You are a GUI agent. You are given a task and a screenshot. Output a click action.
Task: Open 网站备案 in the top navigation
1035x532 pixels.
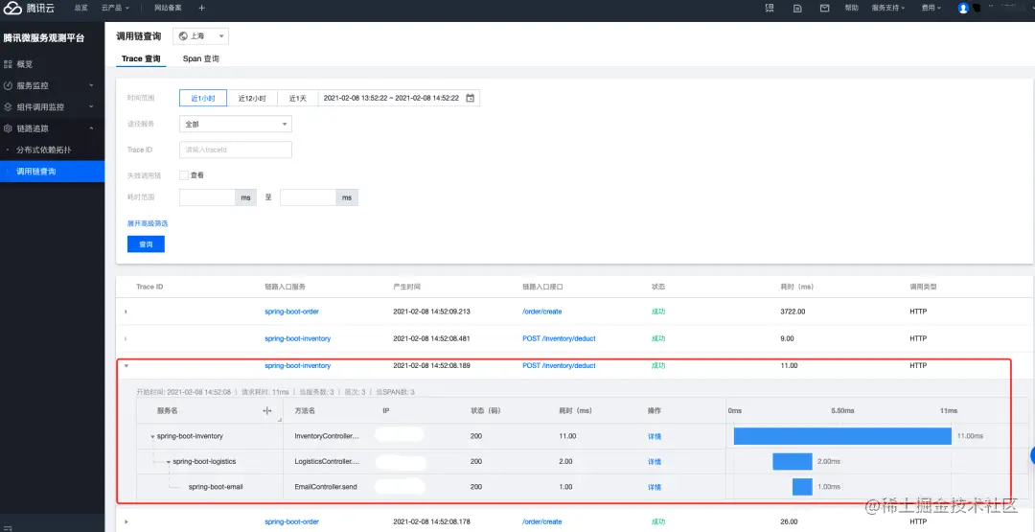[168, 8]
